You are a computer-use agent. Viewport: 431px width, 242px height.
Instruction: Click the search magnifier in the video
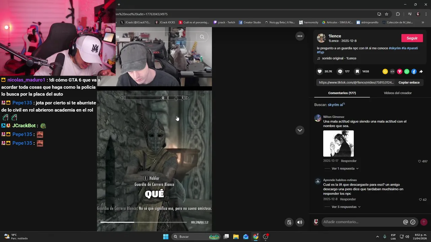pyautogui.click(x=202, y=37)
